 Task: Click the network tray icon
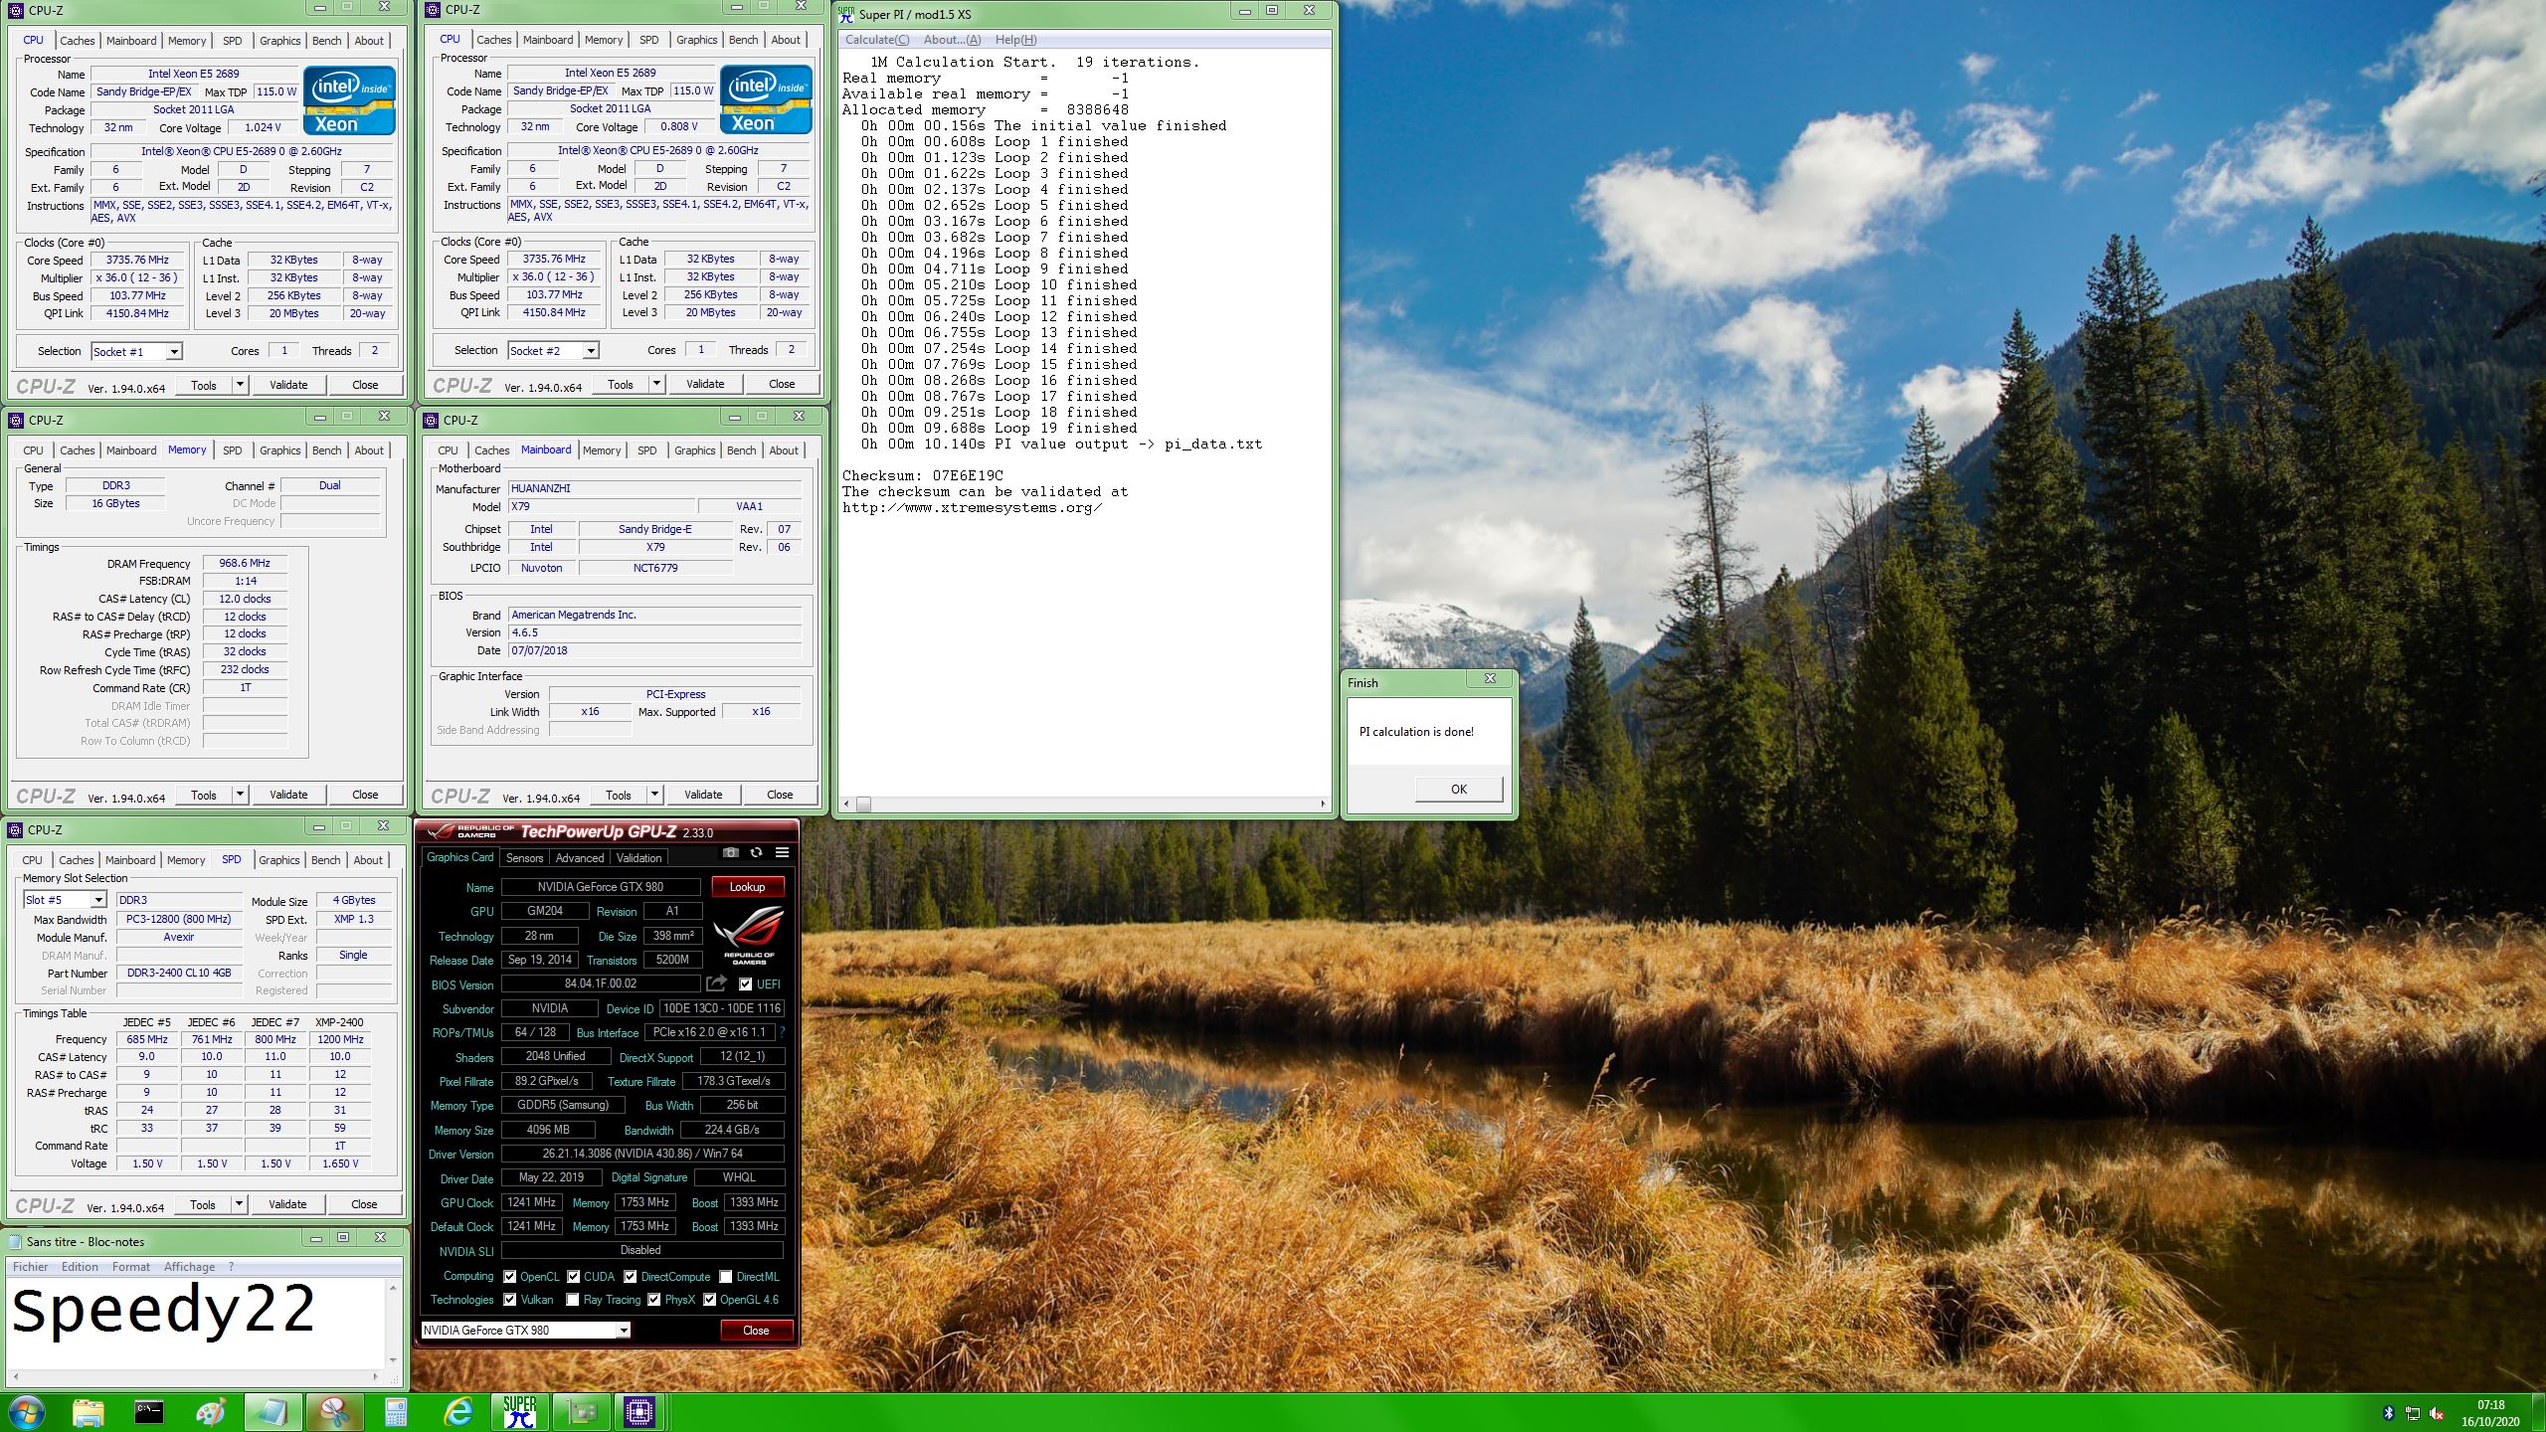point(2413,1413)
